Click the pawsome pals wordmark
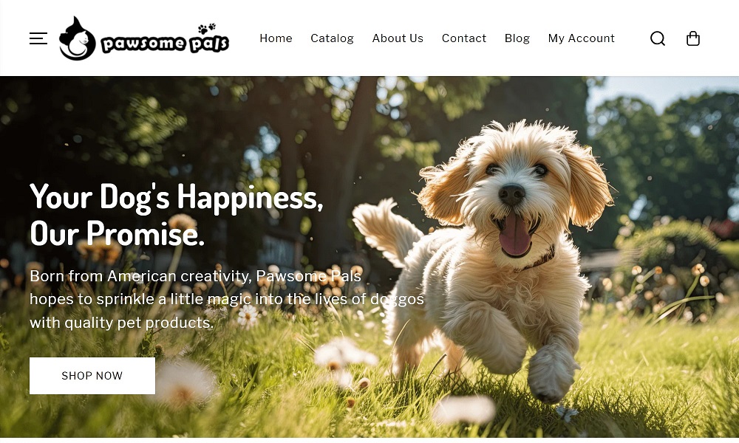The image size is (739, 443). click(165, 44)
